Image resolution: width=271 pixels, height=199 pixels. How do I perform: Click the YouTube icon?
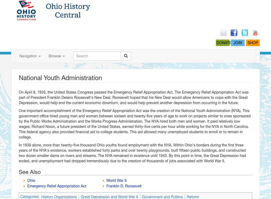pos(255,33)
